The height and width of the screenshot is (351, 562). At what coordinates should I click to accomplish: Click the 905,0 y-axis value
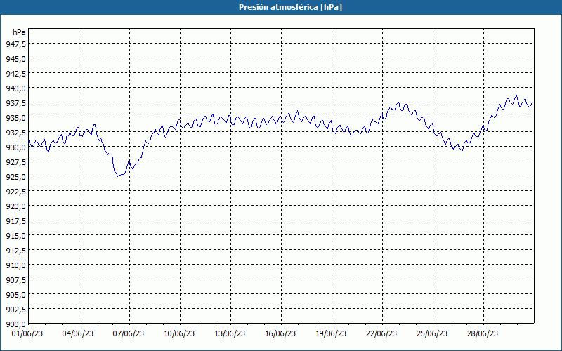[15, 294]
